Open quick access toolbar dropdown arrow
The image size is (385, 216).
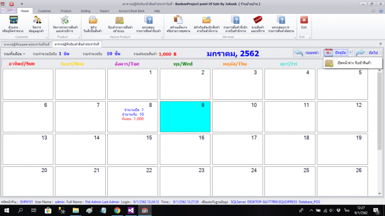click(x=22, y=4)
